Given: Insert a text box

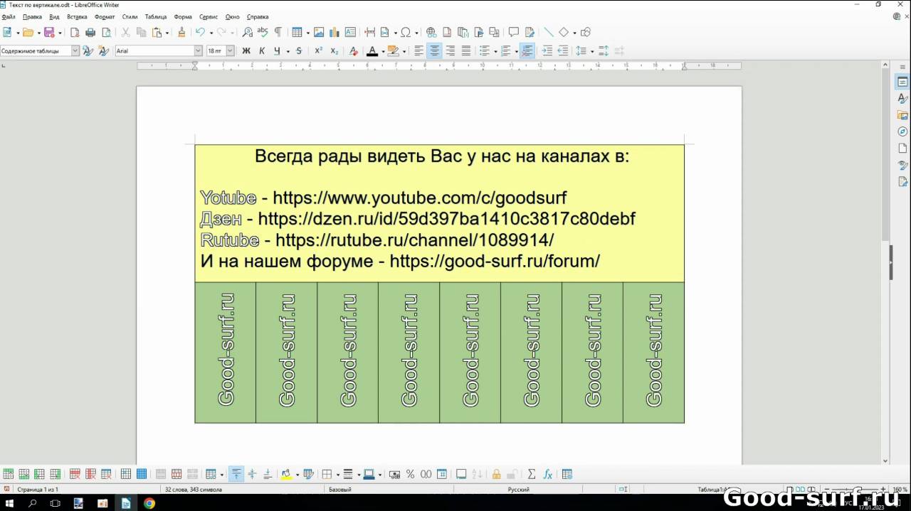Looking at the screenshot, I should coord(350,32).
